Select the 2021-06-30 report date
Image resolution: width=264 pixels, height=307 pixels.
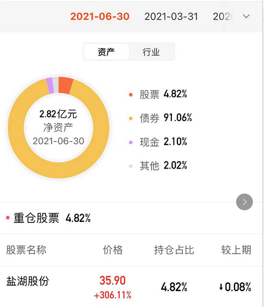pos(100,16)
